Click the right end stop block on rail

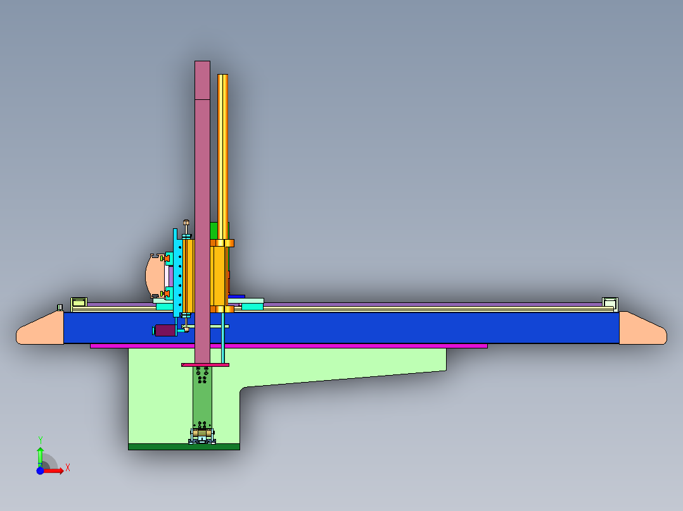pos(610,303)
